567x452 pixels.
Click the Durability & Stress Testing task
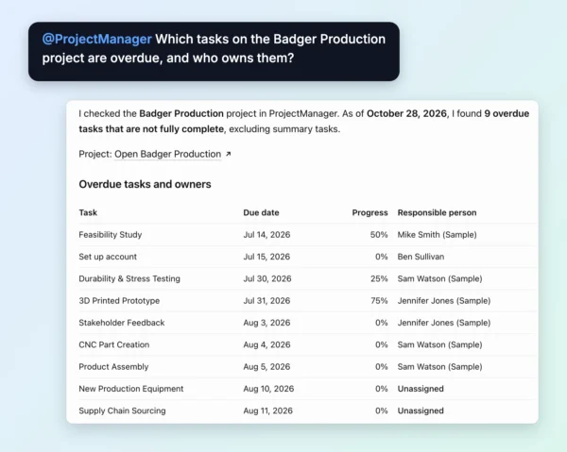click(x=129, y=278)
